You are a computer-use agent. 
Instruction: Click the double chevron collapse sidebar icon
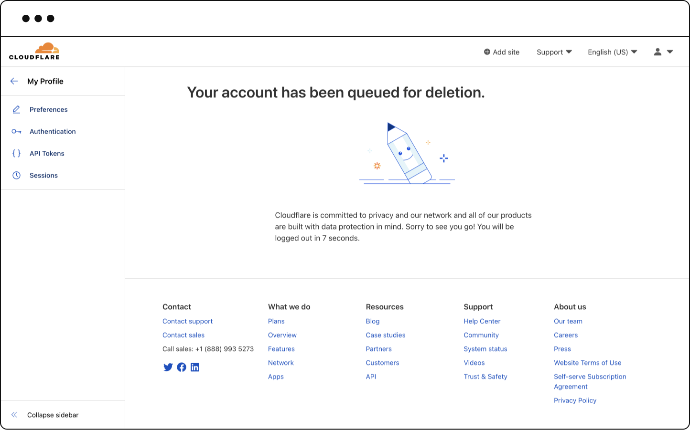pyautogui.click(x=14, y=415)
